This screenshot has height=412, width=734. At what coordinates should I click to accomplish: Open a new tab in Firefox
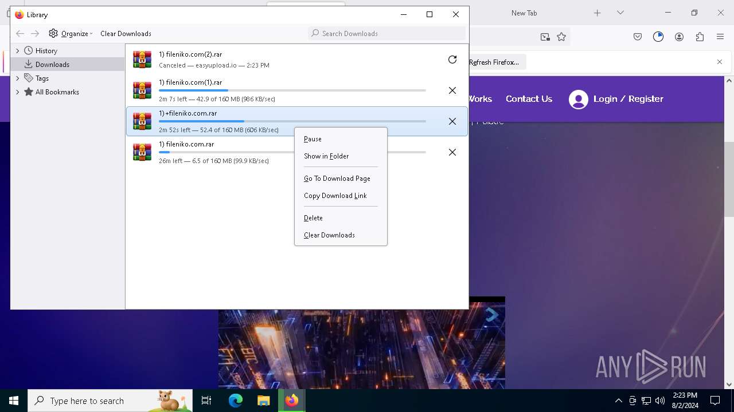click(597, 13)
